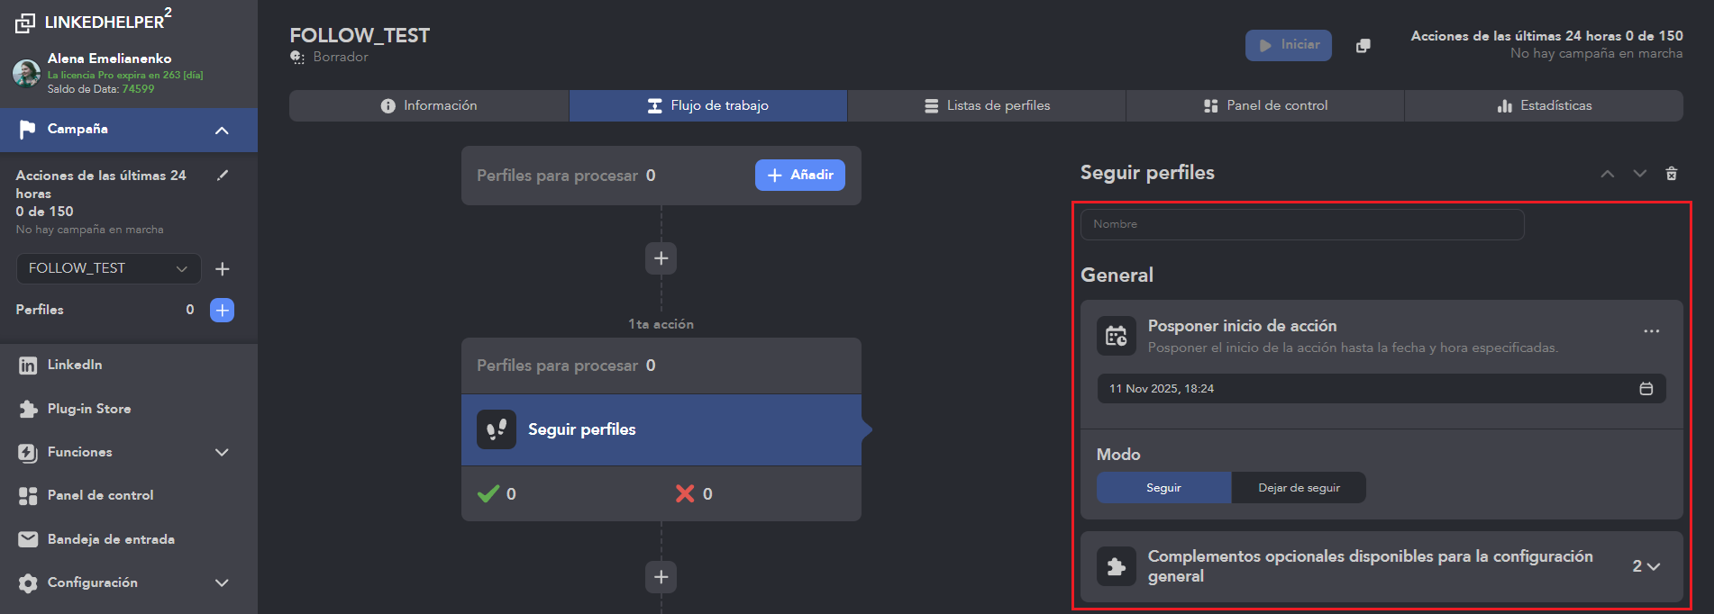Click the Añadir button

point(799,176)
